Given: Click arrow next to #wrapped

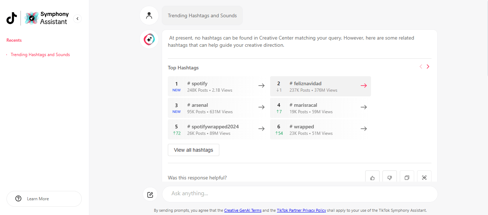Looking at the screenshot, I should click(364, 129).
